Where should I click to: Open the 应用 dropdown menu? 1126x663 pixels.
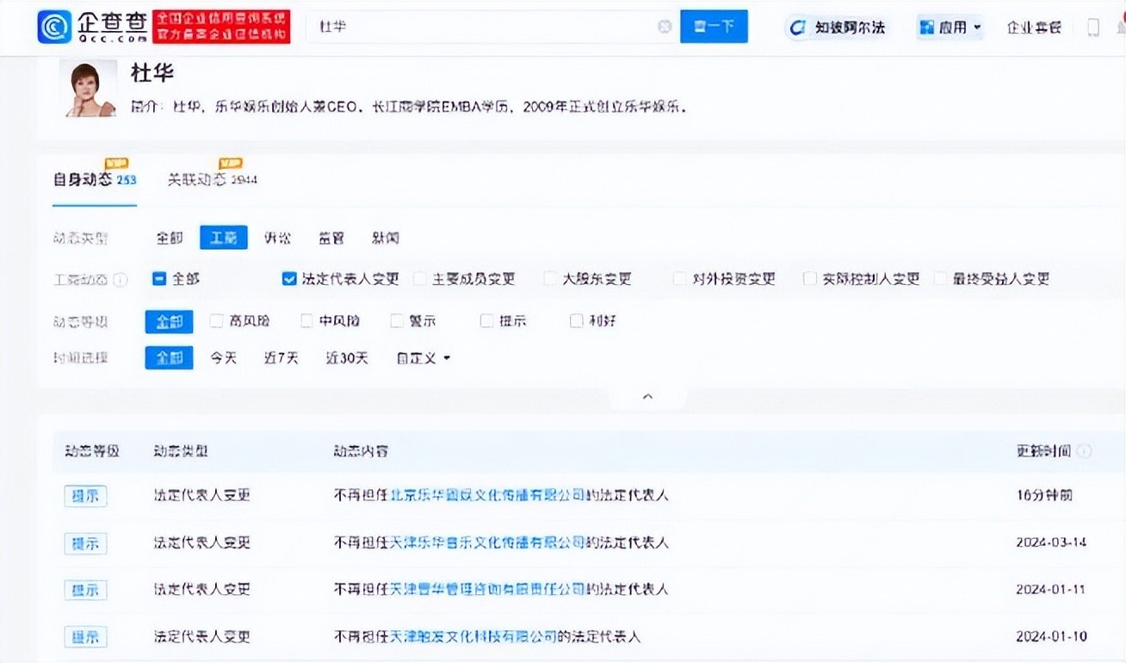tap(950, 28)
